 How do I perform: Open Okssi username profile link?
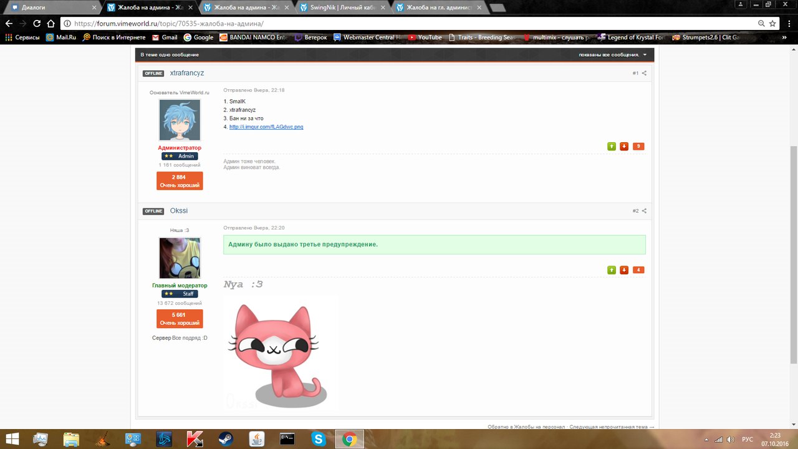pyautogui.click(x=179, y=211)
